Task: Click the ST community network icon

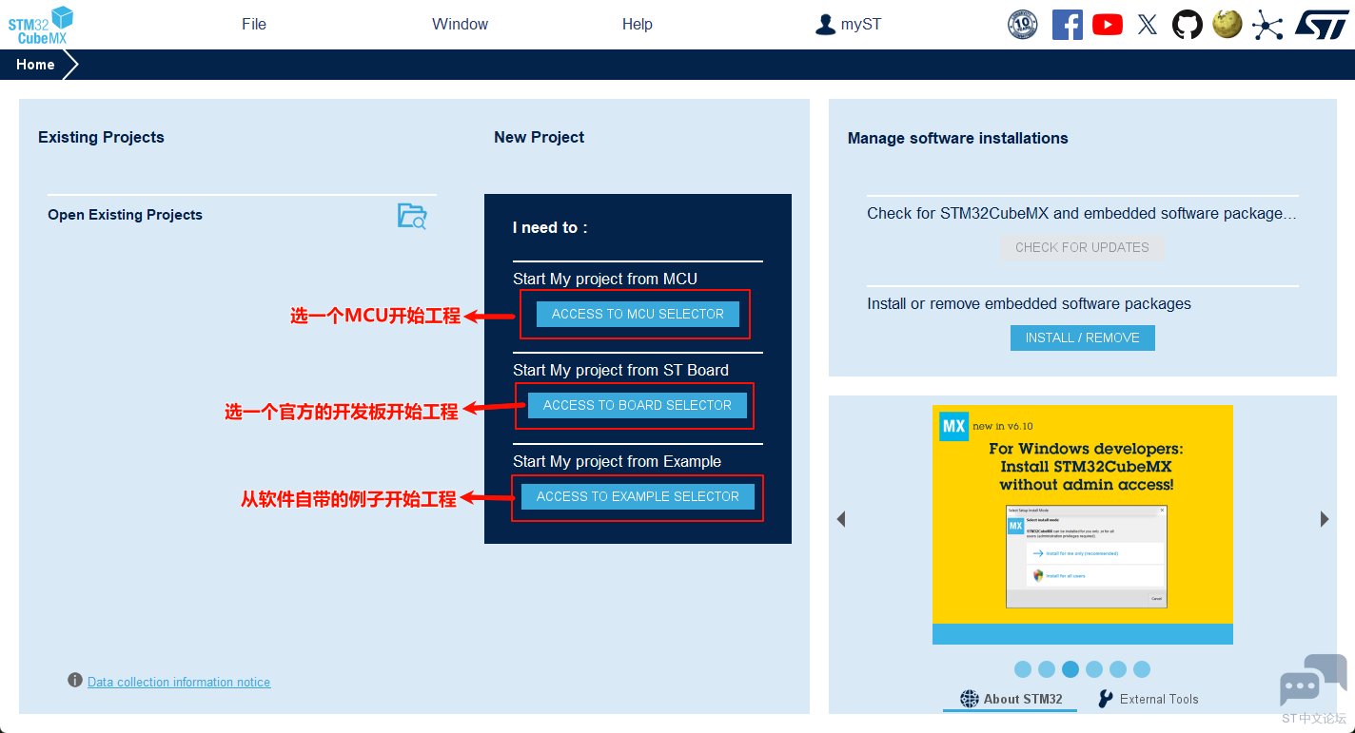Action: pyautogui.click(x=1267, y=25)
